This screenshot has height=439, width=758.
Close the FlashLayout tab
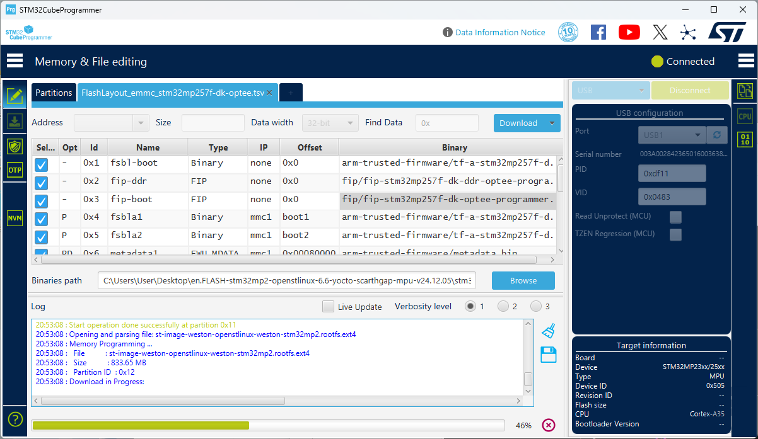(x=269, y=93)
